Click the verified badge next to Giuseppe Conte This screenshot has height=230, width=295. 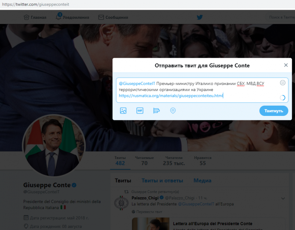click(x=74, y=185)
